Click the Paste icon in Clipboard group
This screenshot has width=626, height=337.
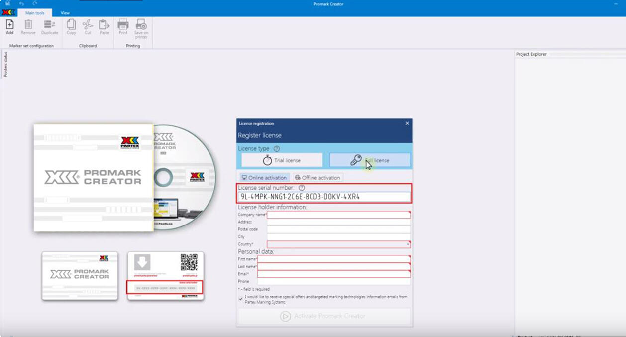(104, 25)
